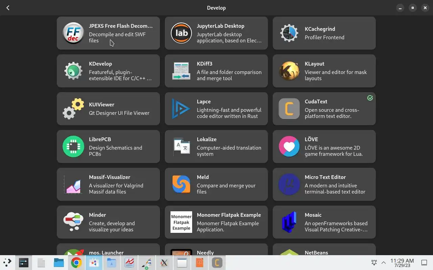Open the notifications bell in system tray
This screenshot has height=270, width=433.
(x=374, y=263)
